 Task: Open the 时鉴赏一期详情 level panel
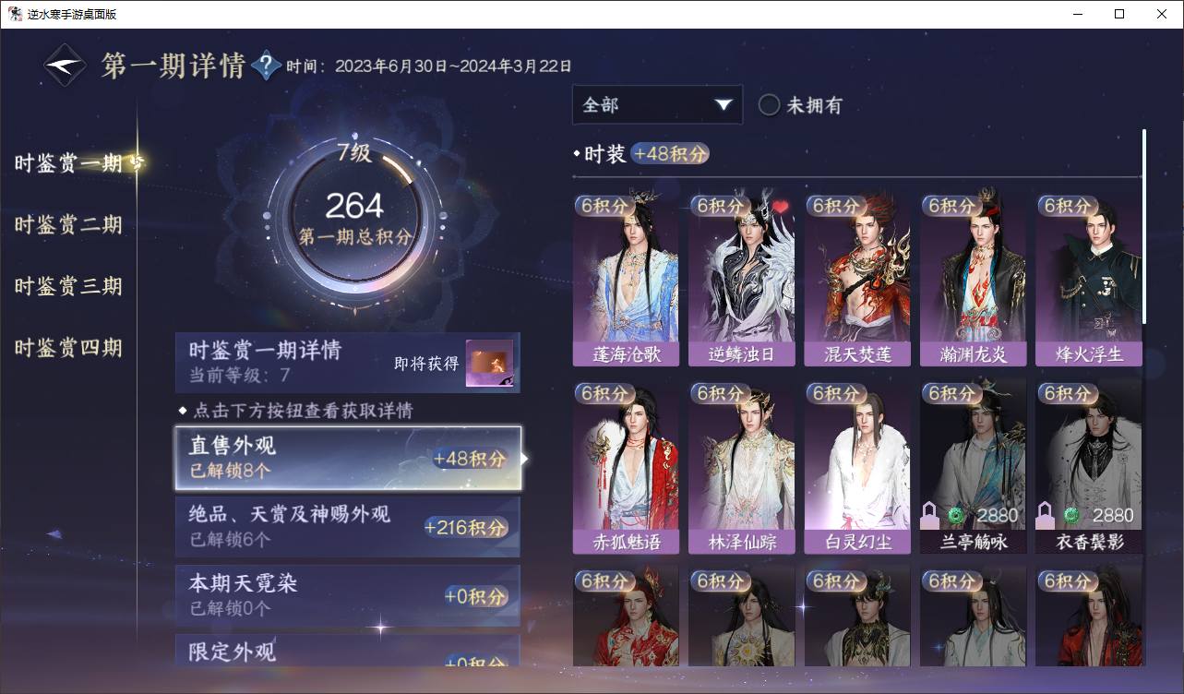pos(348,363)
